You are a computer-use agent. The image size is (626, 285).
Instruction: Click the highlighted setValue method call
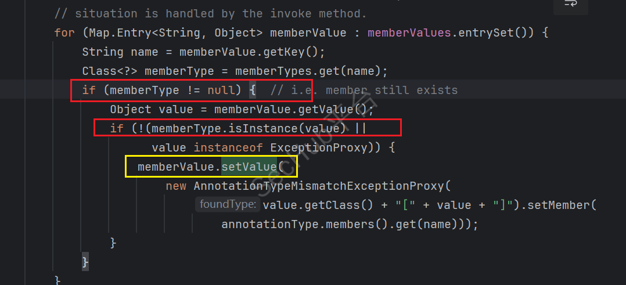point(249,167)
